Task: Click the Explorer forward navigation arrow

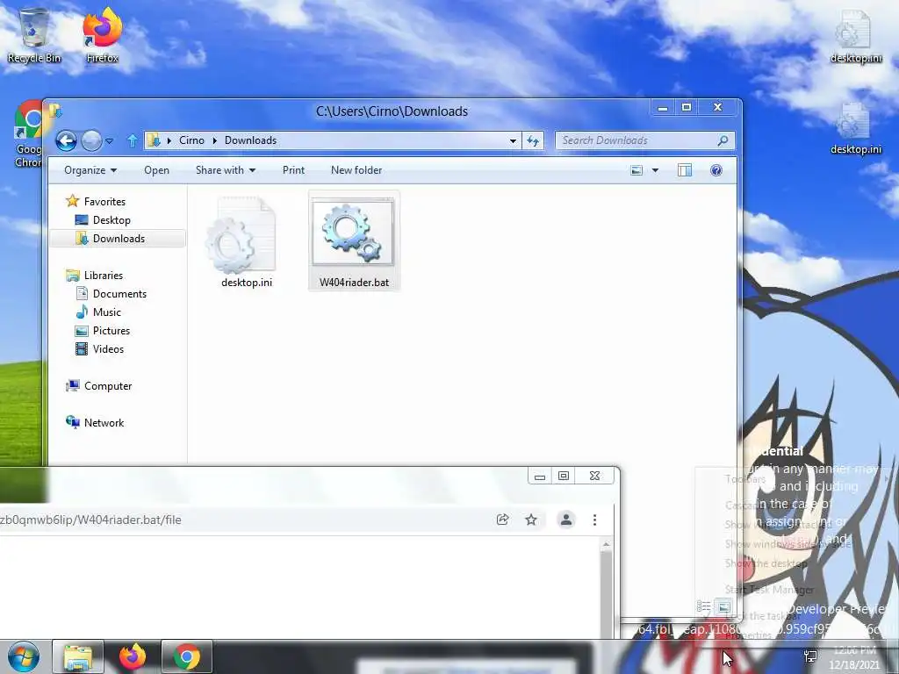Action: point(91,140)
